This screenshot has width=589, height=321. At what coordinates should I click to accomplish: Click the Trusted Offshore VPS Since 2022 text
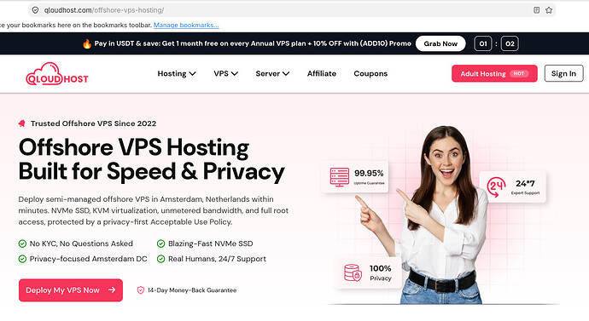coord(93,123)
